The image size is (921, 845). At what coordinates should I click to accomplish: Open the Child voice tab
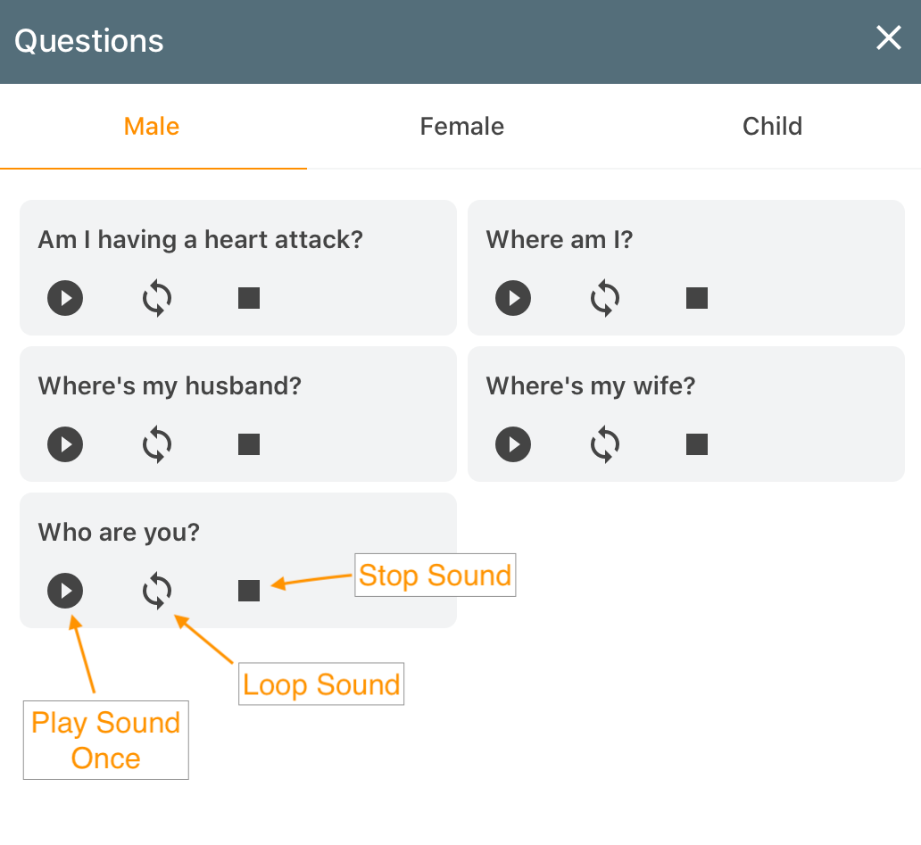(x=772, y=127)
